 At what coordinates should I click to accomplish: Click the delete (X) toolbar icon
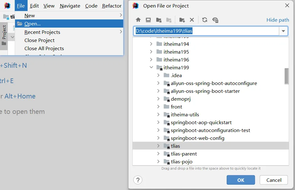click(192, 20)
